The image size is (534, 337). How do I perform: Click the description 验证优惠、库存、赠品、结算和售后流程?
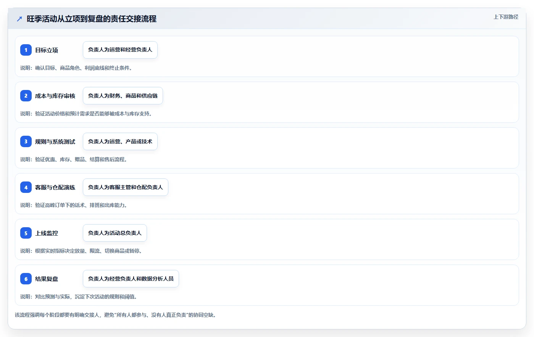(x=73, y=159)
